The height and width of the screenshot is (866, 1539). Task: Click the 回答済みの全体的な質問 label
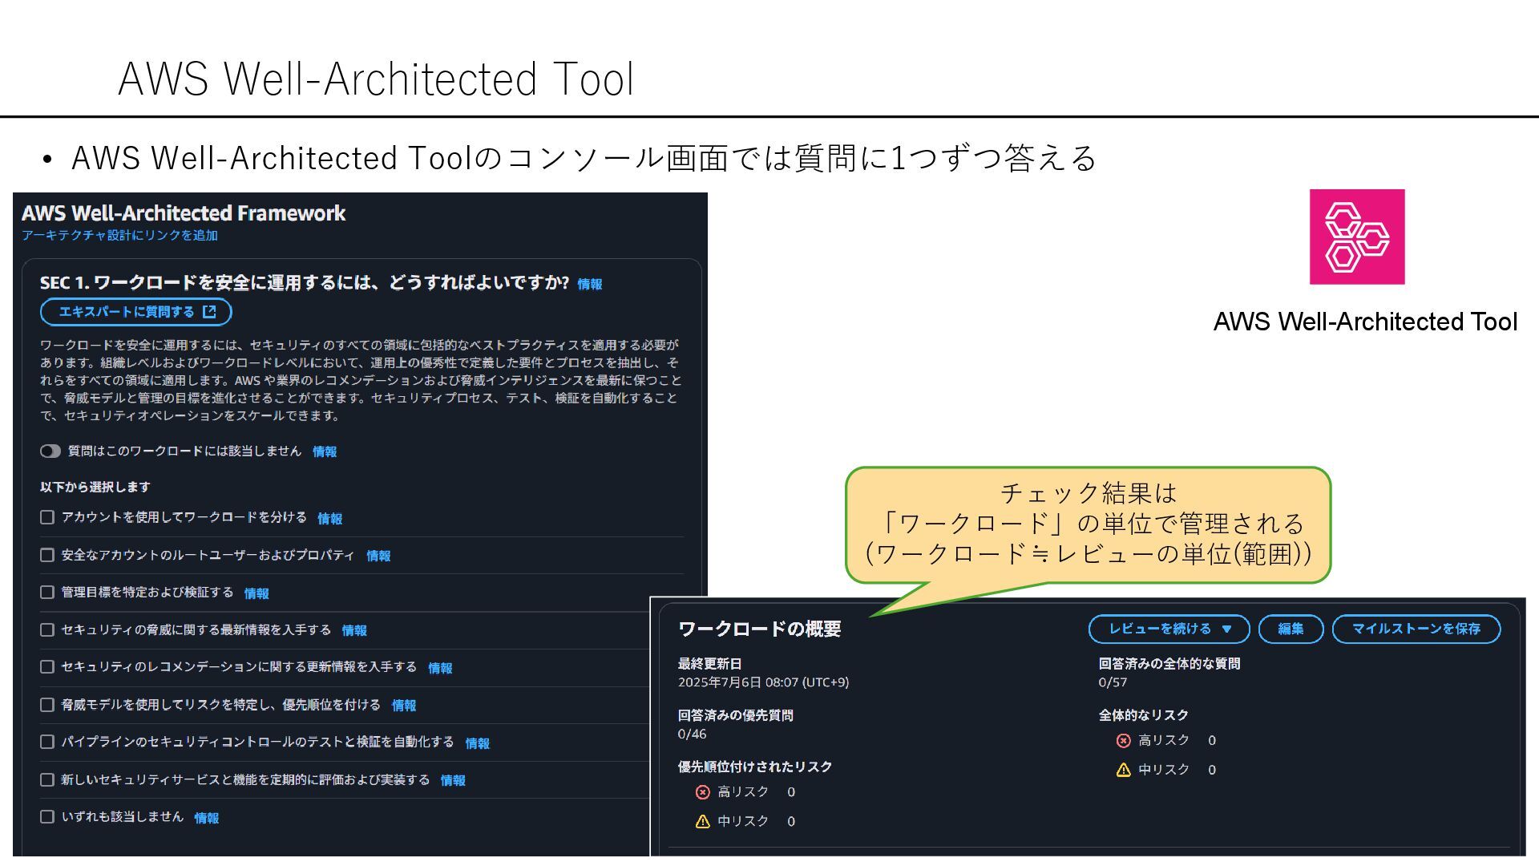pos(1169,664)
